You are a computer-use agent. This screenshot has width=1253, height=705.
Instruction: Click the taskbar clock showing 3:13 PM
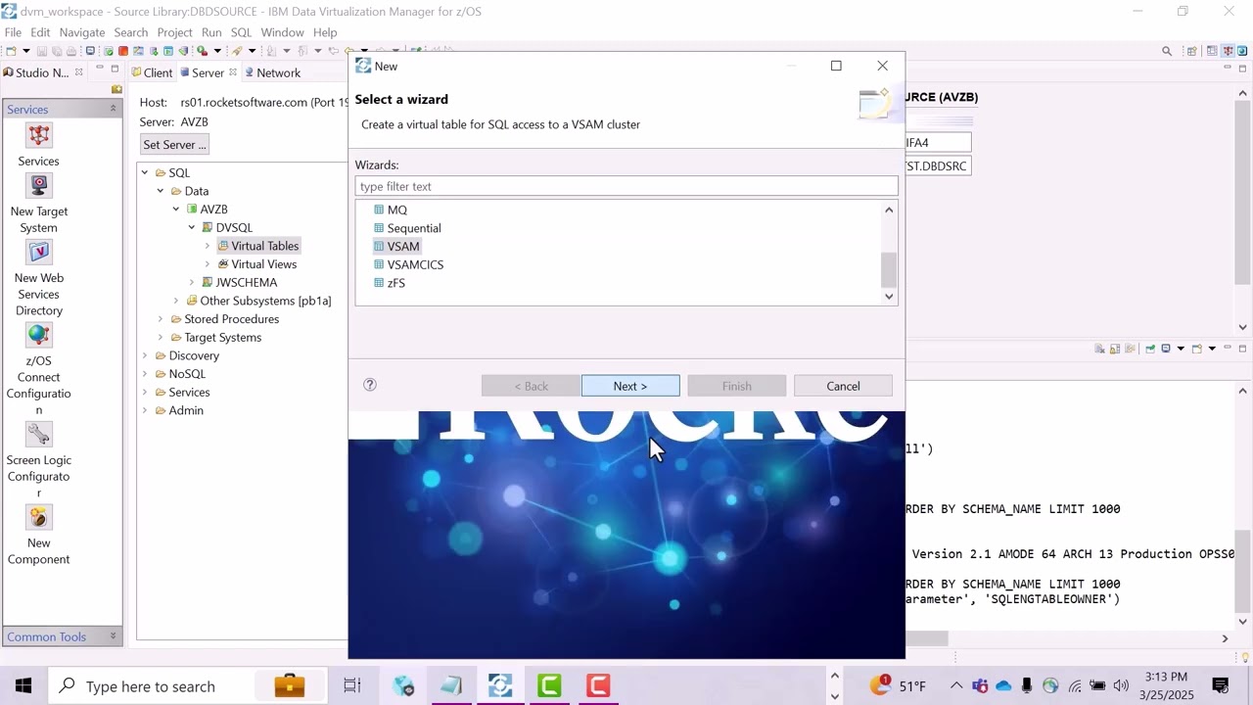[1165, 685]
